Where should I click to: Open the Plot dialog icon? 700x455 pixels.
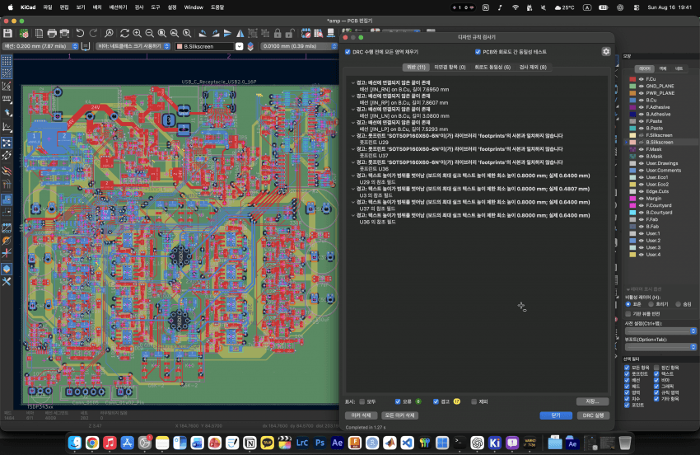point(65,33)
